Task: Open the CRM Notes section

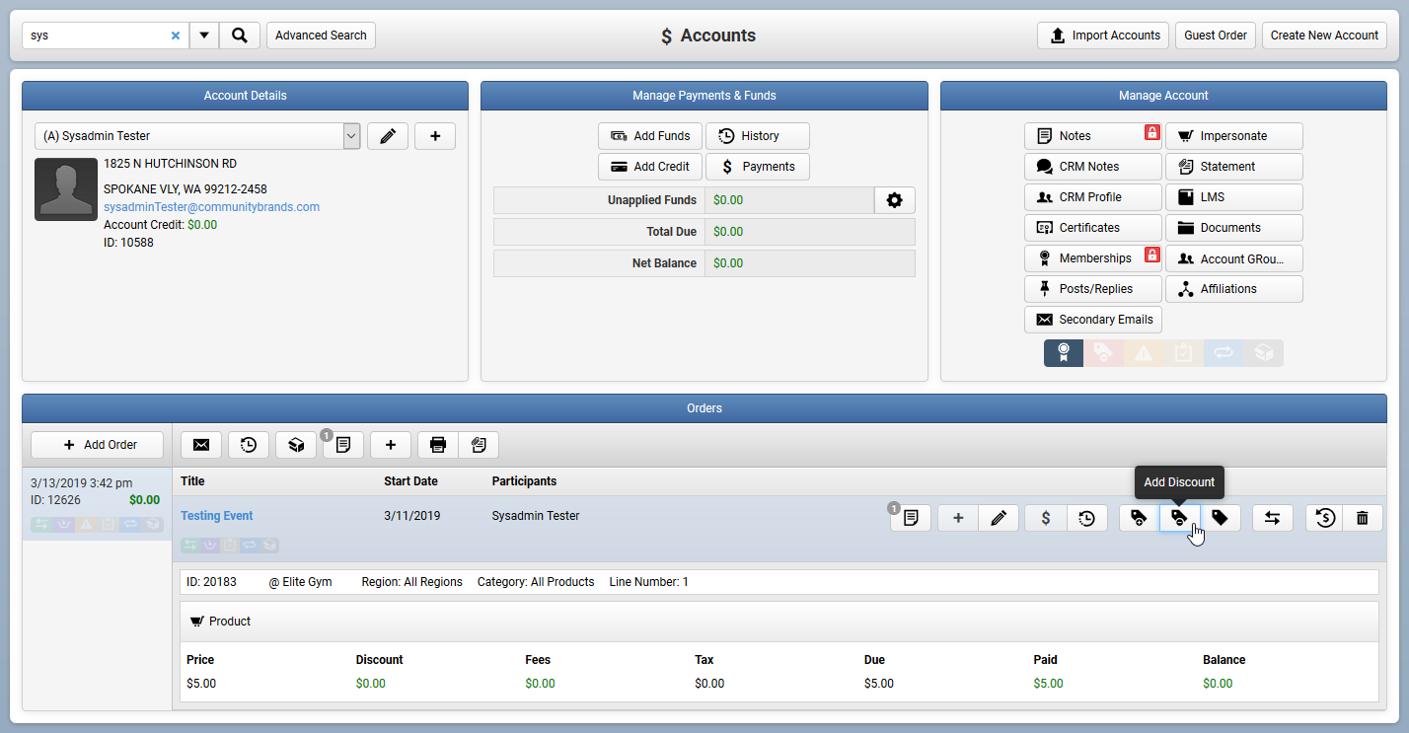Action: (1091, 167)
